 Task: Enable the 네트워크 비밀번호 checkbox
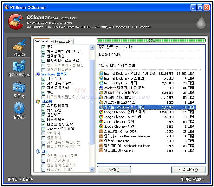click(x=43, y=97)
